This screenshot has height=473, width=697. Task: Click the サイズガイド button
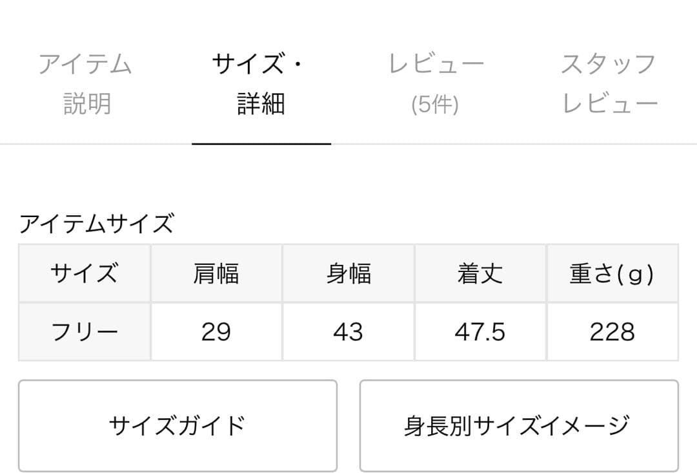(x=179, y=425)
